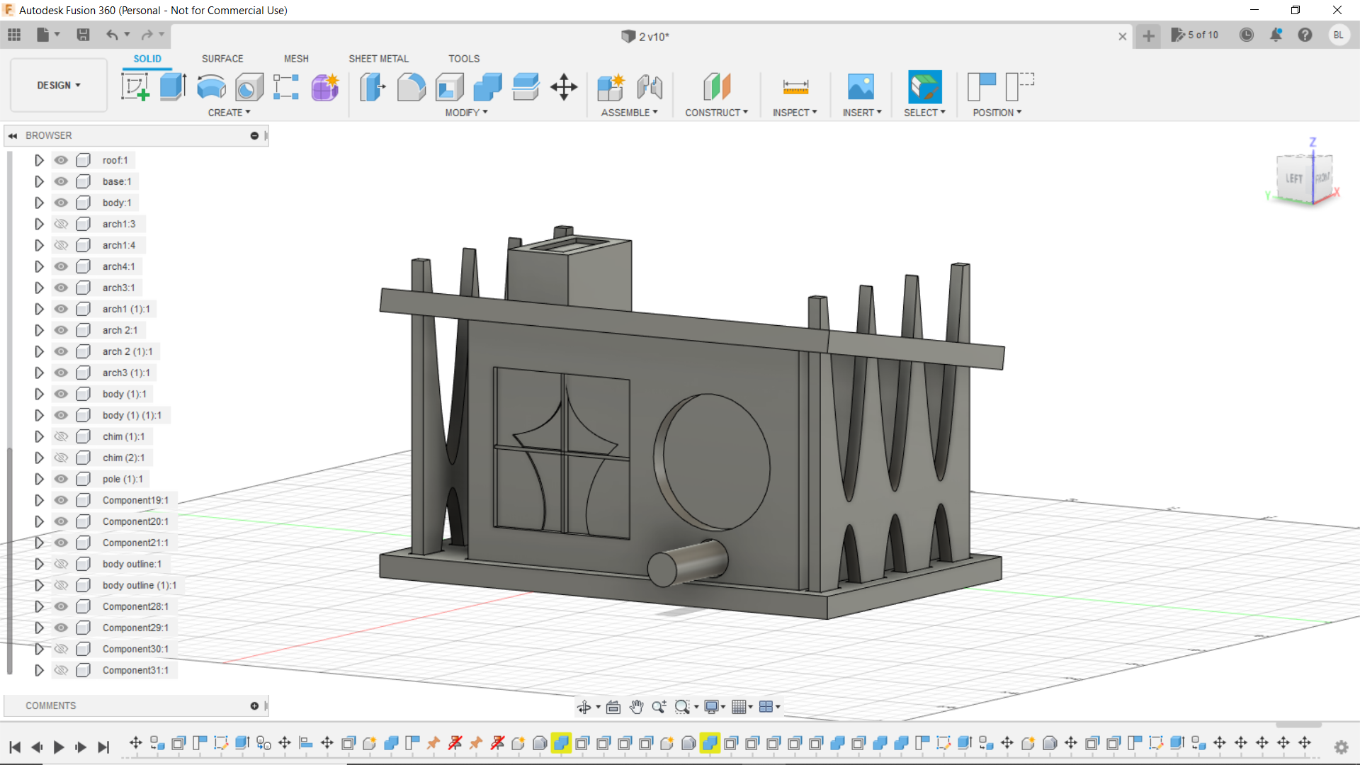Open the CREATE dropdown menu
This screenshot has height=765, width=1360.
coord(229,113)
